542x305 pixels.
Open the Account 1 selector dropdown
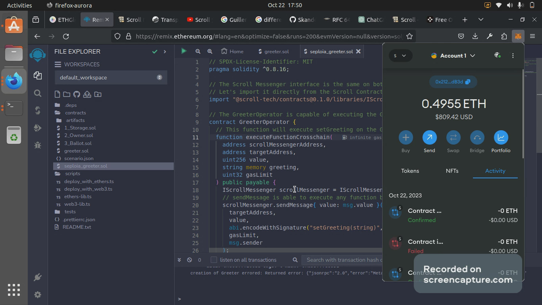(453, 56)
